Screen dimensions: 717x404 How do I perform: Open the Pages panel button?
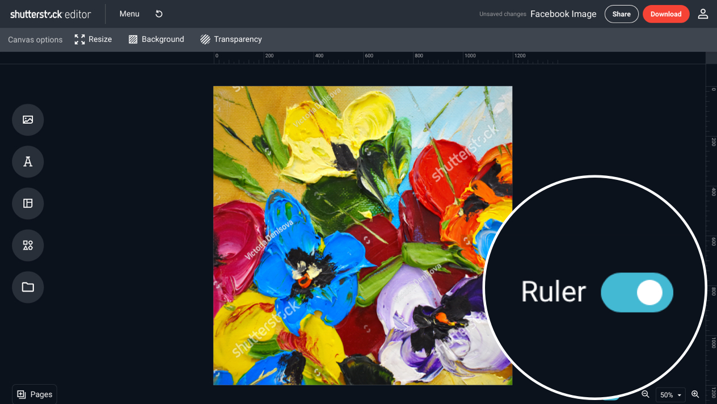(x=35, y=394)
